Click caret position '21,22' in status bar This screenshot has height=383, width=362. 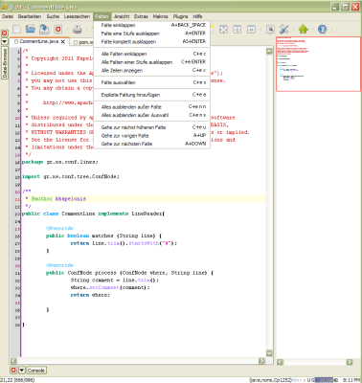(17, 380)
